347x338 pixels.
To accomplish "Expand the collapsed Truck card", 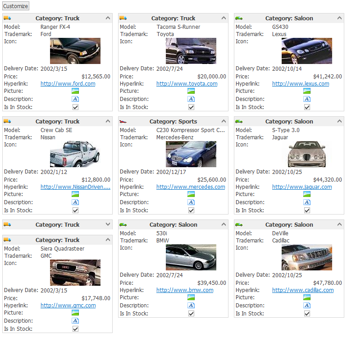I will tap(108, 224).
